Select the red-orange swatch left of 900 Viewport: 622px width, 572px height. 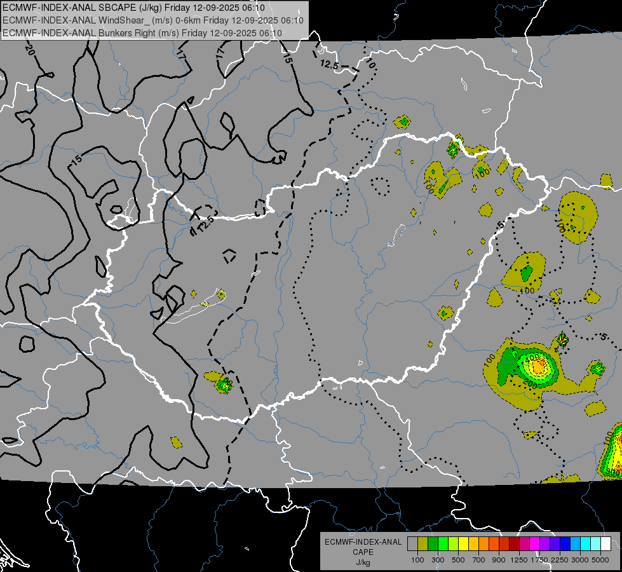click(494, 544)
